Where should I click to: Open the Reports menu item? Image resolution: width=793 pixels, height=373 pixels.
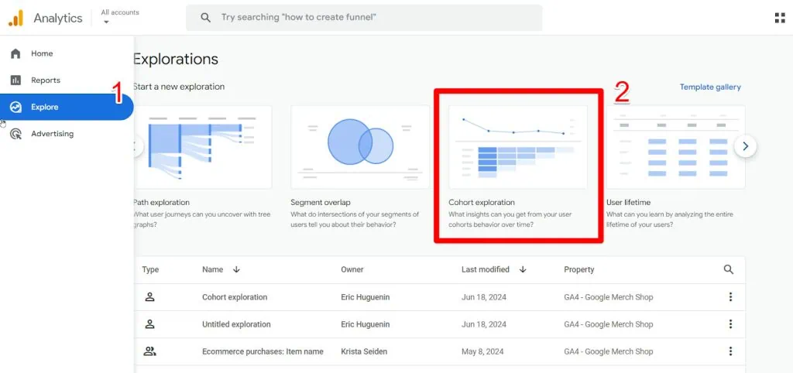click(x=45, y=80)
